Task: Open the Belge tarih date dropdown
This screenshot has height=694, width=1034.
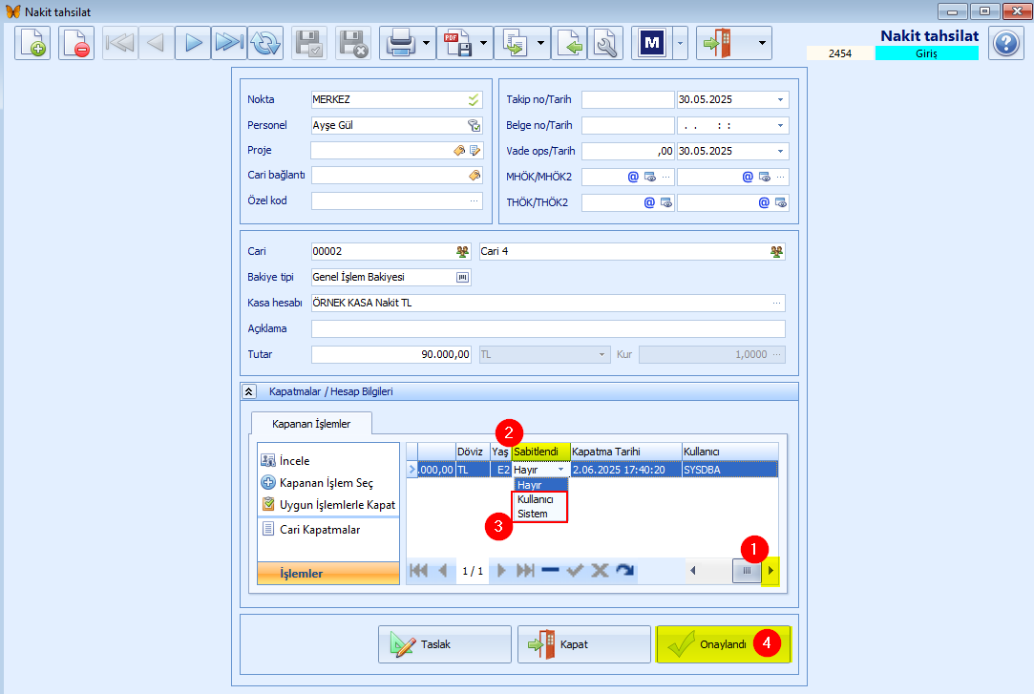Action: tap(781, 125)
